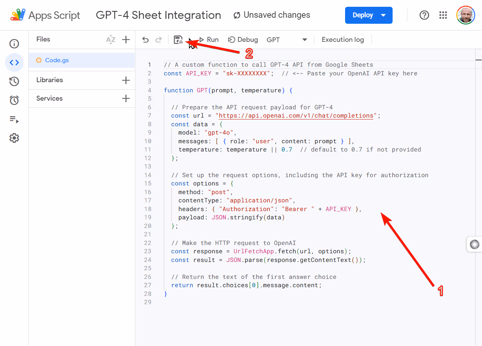Add a new file with plus icon
The height and width of the screenshot is (346, 482).
[126, 40]
